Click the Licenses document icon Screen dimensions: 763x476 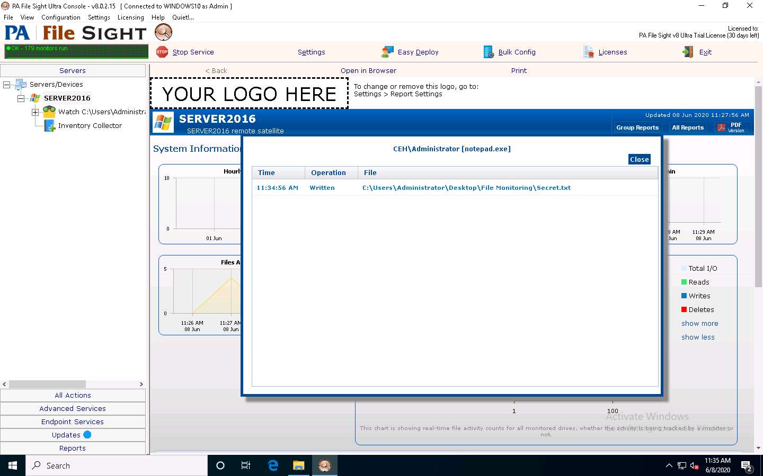pyautogui.click(x=589, y=52)
